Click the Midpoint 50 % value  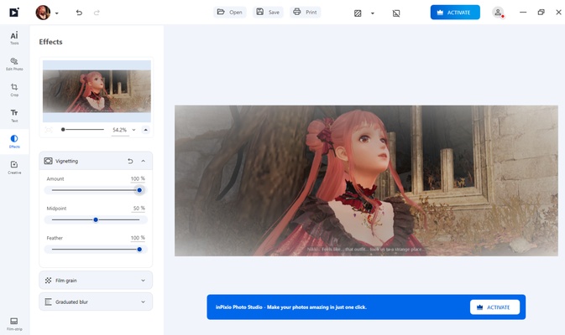139,208
